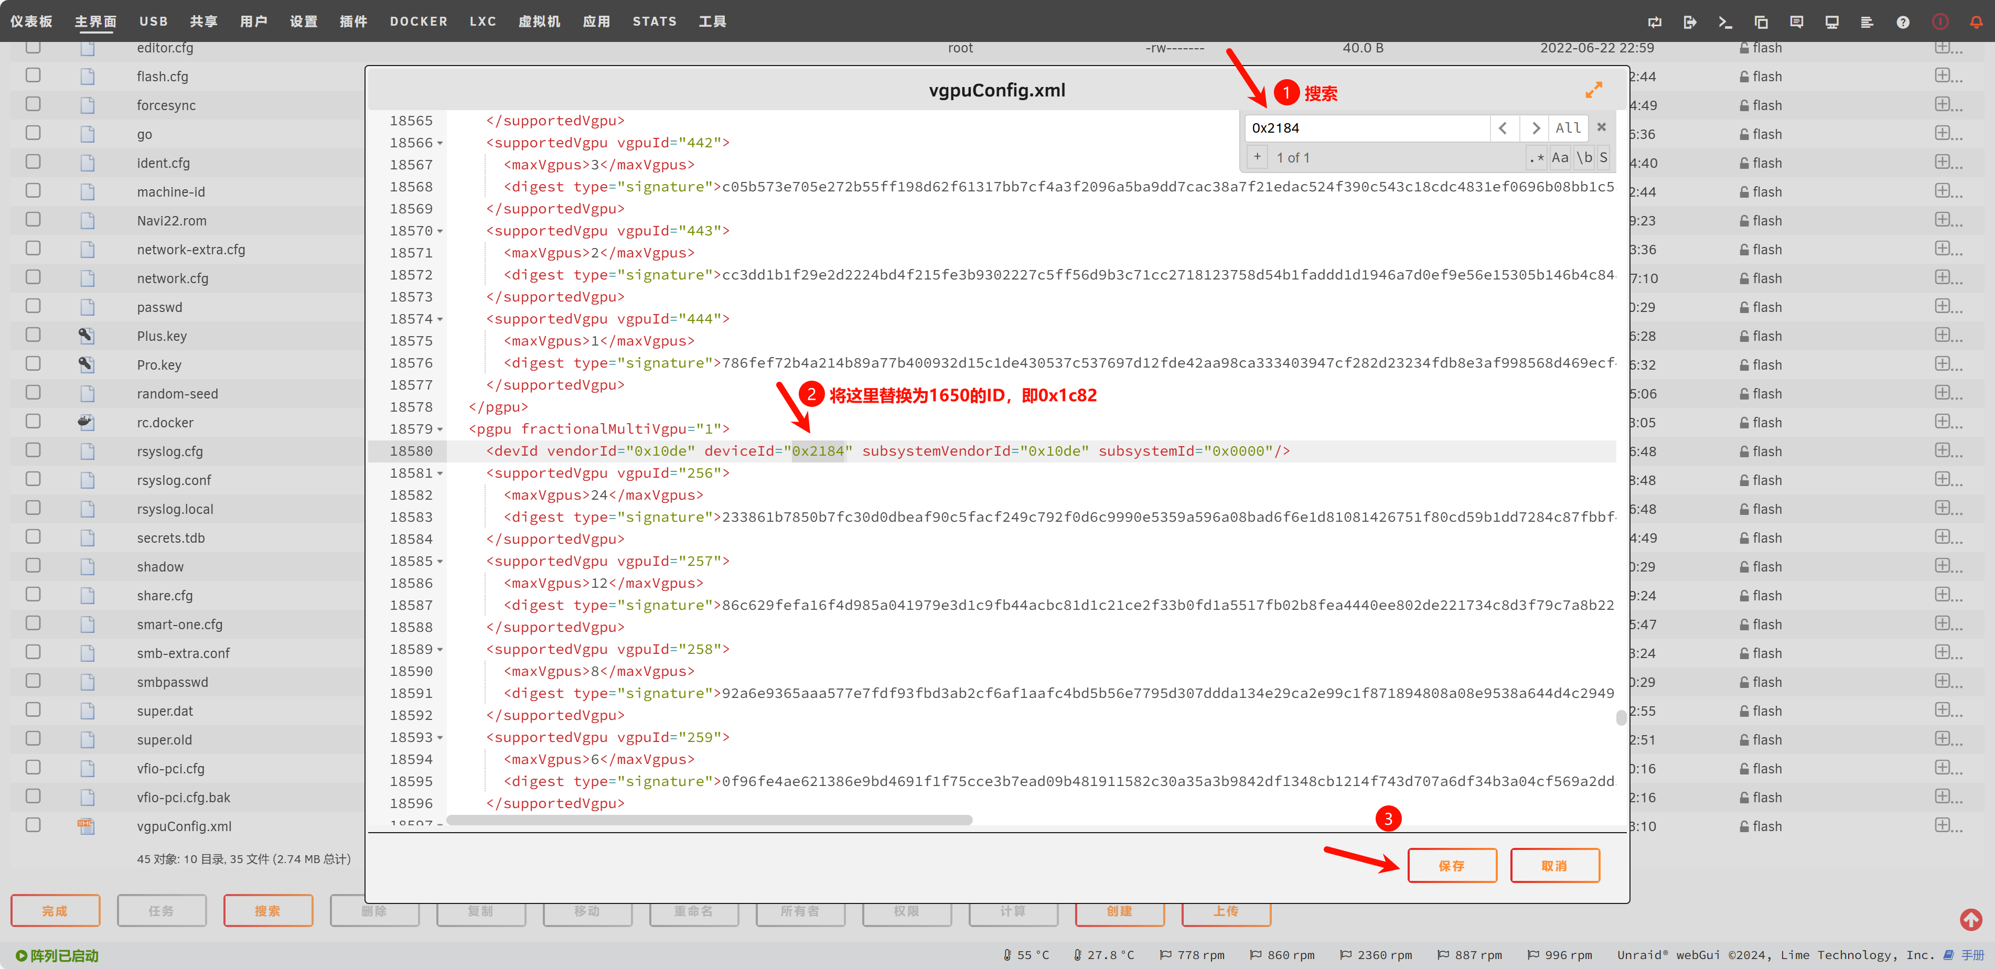The width and height of the screenshot is (1995, 969).
Task: Collapse supportedVgpu 442 block at line 18566
Action: coord(441,143)
